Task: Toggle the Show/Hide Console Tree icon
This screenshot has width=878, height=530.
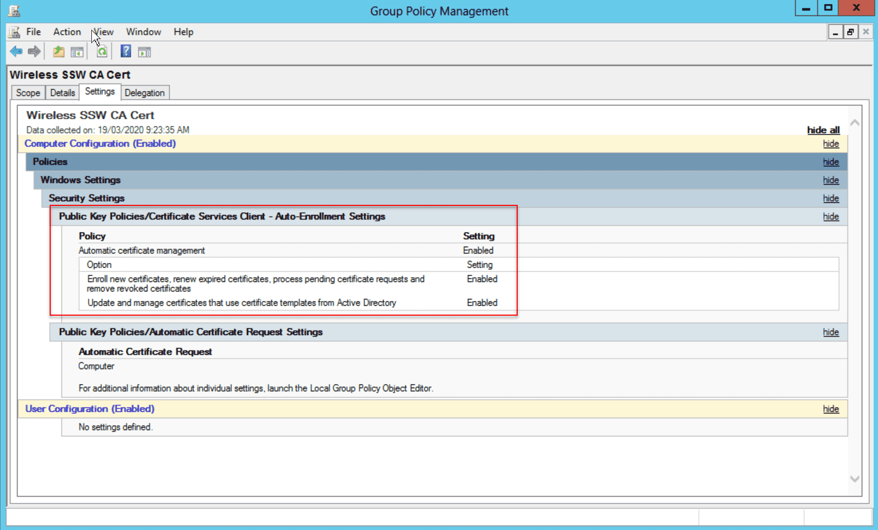Action: (77, 52)
